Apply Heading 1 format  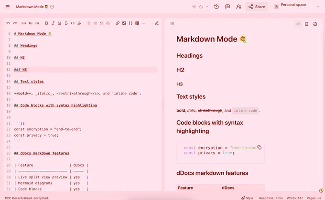coord(24,23)
